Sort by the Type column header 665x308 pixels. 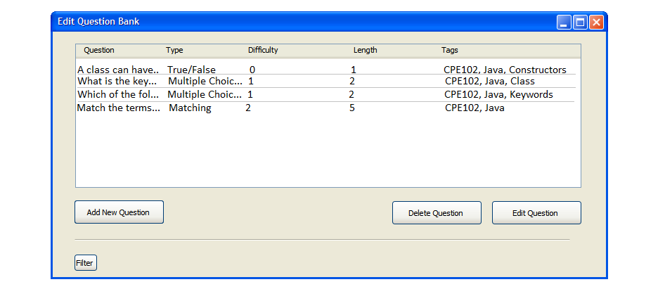(174, 51)
